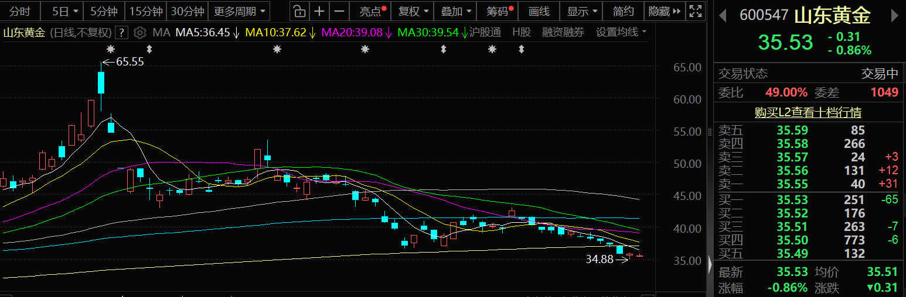Expand the 设置均线 dropdown
The height and width of the screenshot is (297, 906).
click(x=621, y=33)
